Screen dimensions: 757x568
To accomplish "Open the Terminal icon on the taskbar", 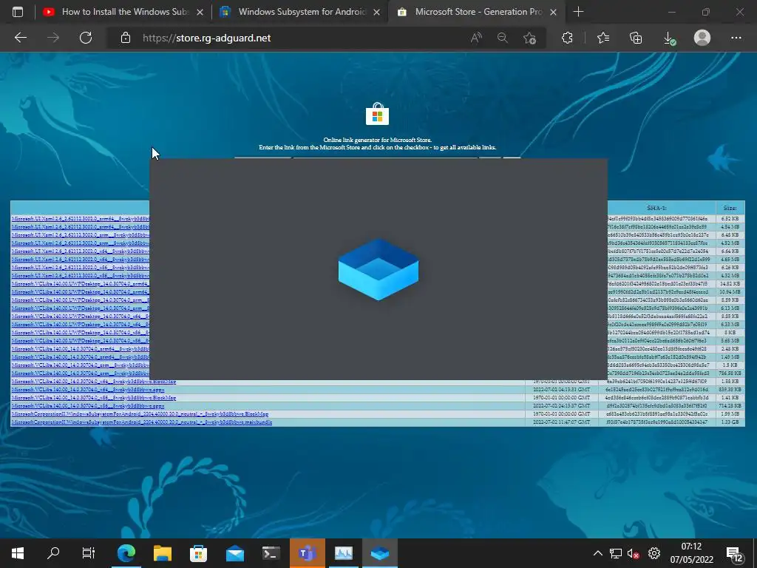I will [x=271, y=553].
